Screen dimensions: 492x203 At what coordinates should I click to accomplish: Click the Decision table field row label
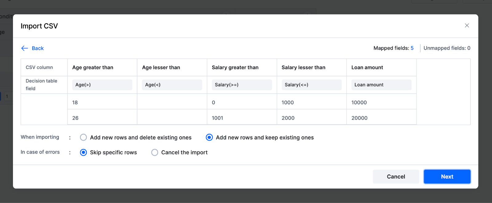point(42,85)
